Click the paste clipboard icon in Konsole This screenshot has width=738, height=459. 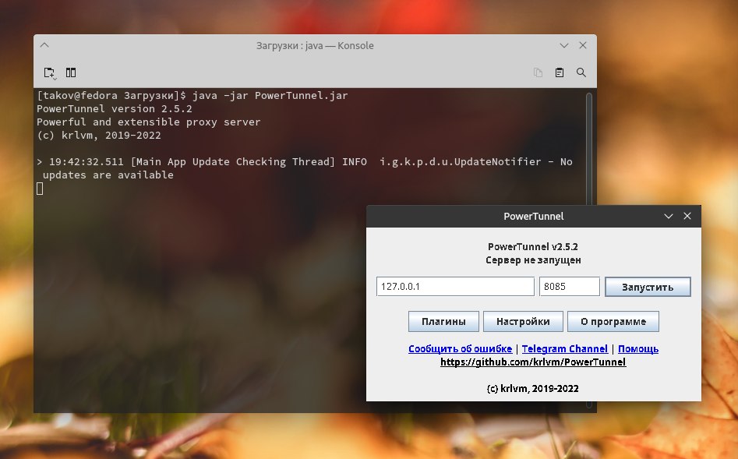pos(560,72)
